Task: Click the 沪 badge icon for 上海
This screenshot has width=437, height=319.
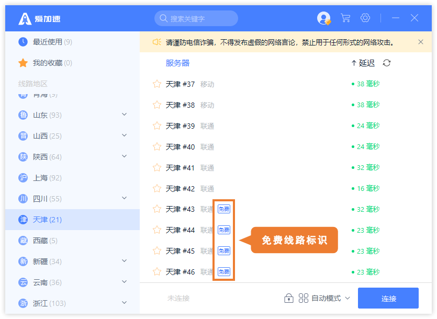Action: pyautogui.click(x=23, y=178)
